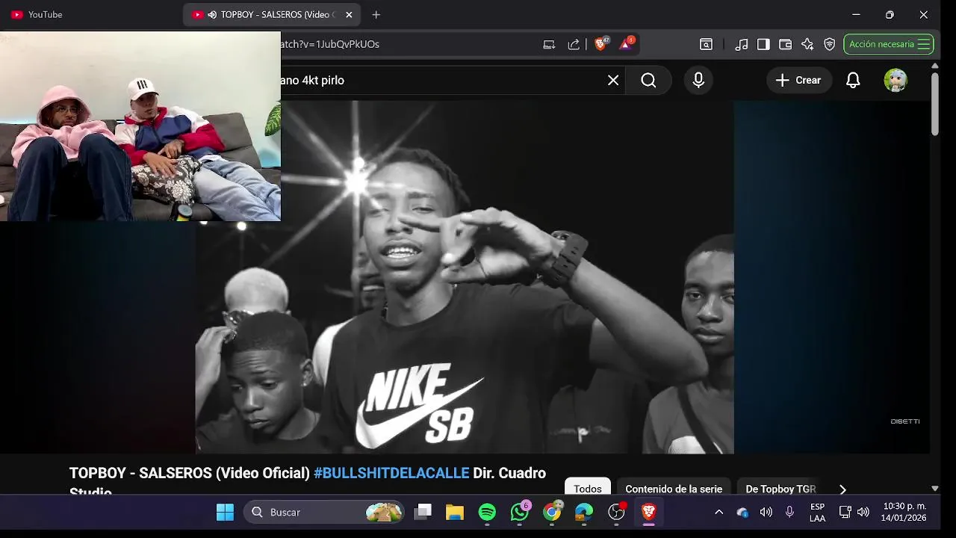Select the Contenido de la serie chip
Screen dimensions: 956x538
pos(674,489)
